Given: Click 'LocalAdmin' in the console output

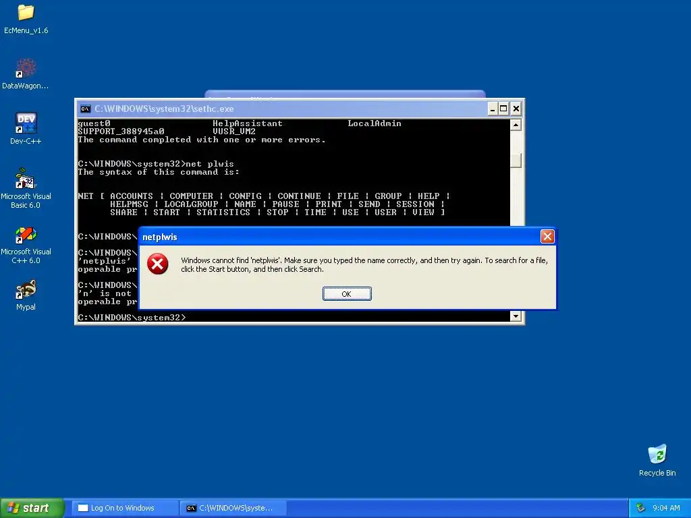Looking at the screenshot, I should pyautogui.click(x=374, y=123).
